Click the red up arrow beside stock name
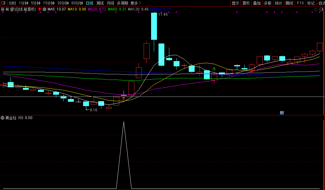This screenshot has height=190, width=325. click(x=40, y=9)
